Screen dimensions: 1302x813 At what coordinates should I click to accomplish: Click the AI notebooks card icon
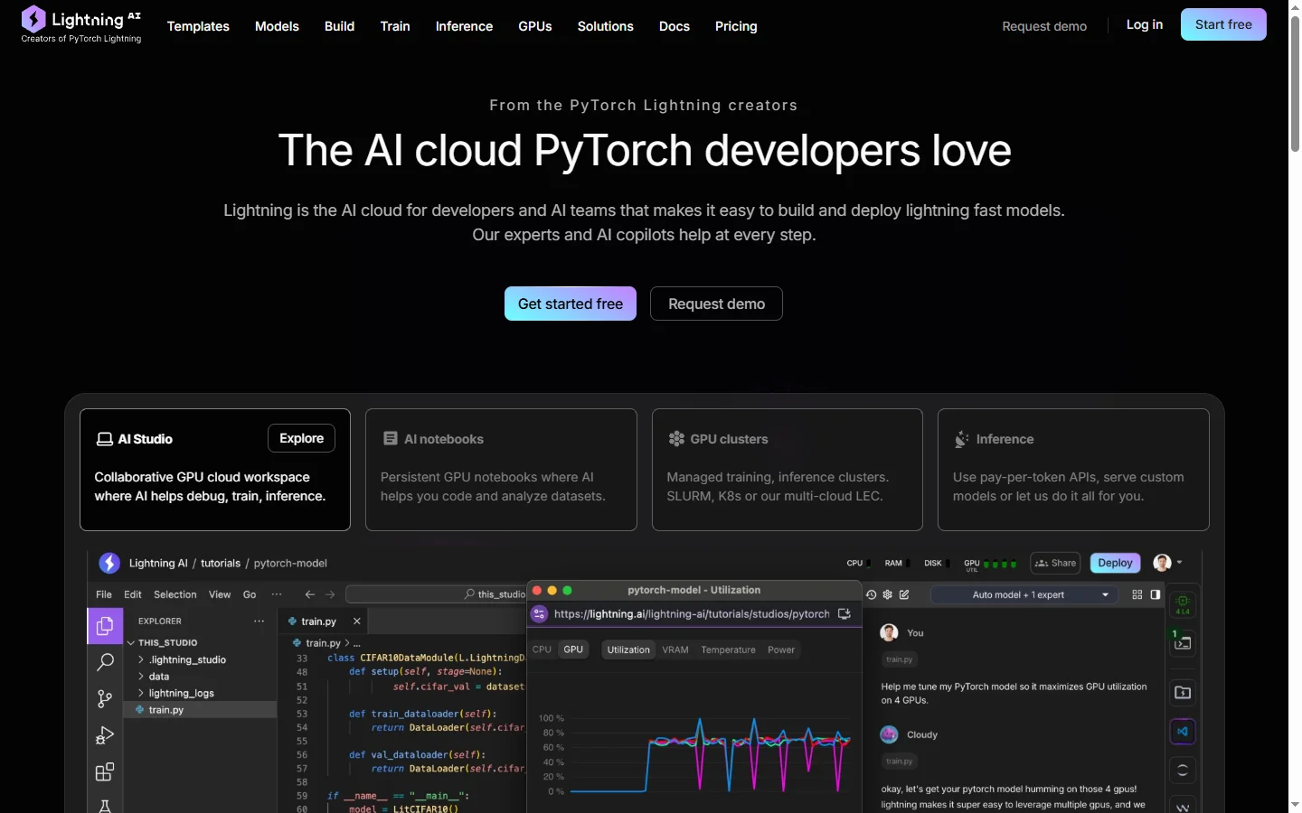[391, 438]
